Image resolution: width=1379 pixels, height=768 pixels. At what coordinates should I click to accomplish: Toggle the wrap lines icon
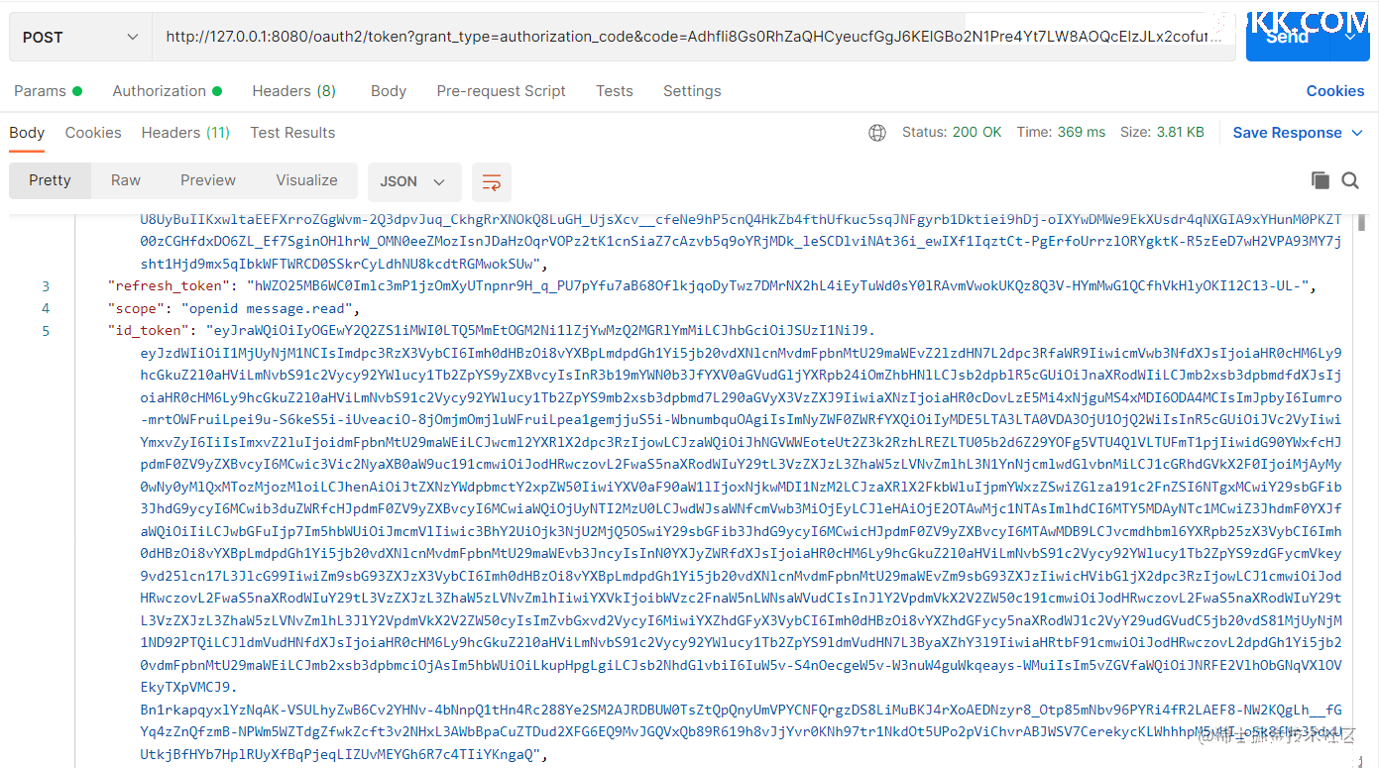click(x=491, y=182)
